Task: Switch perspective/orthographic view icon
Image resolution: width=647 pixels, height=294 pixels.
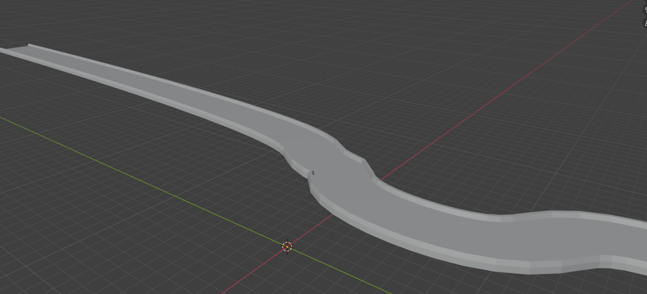Action: coord(645,23)
